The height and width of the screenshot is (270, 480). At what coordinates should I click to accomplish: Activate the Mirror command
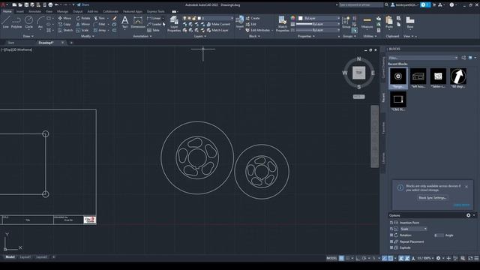[x=83, y=24]
